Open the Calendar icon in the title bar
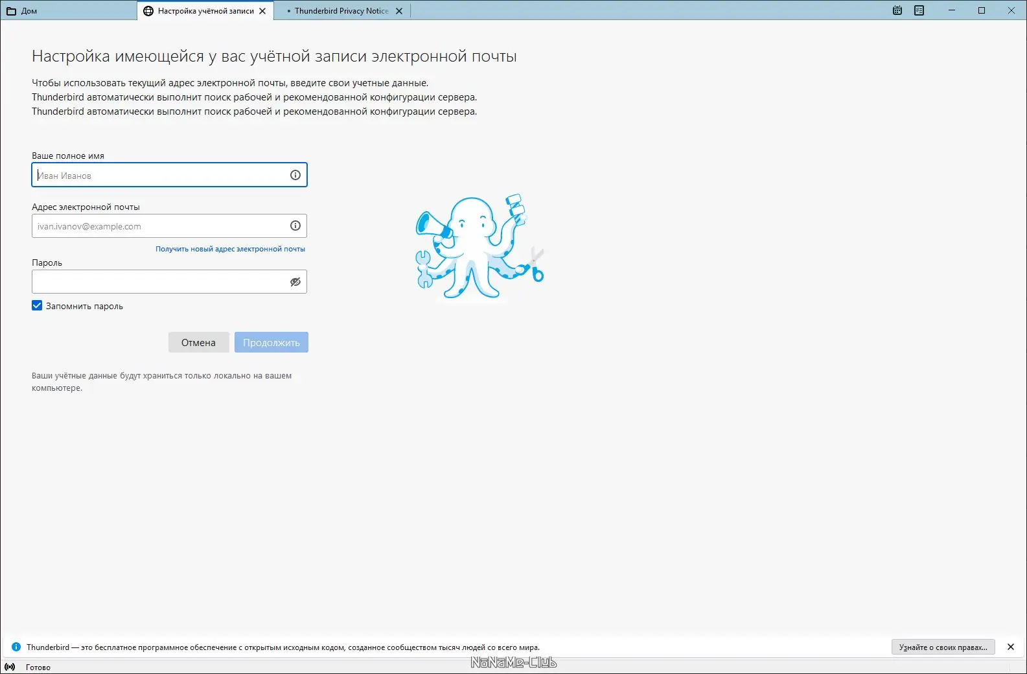Viewport: 1027px width, 674px height. pyautogui.click(x=897, y=10)
